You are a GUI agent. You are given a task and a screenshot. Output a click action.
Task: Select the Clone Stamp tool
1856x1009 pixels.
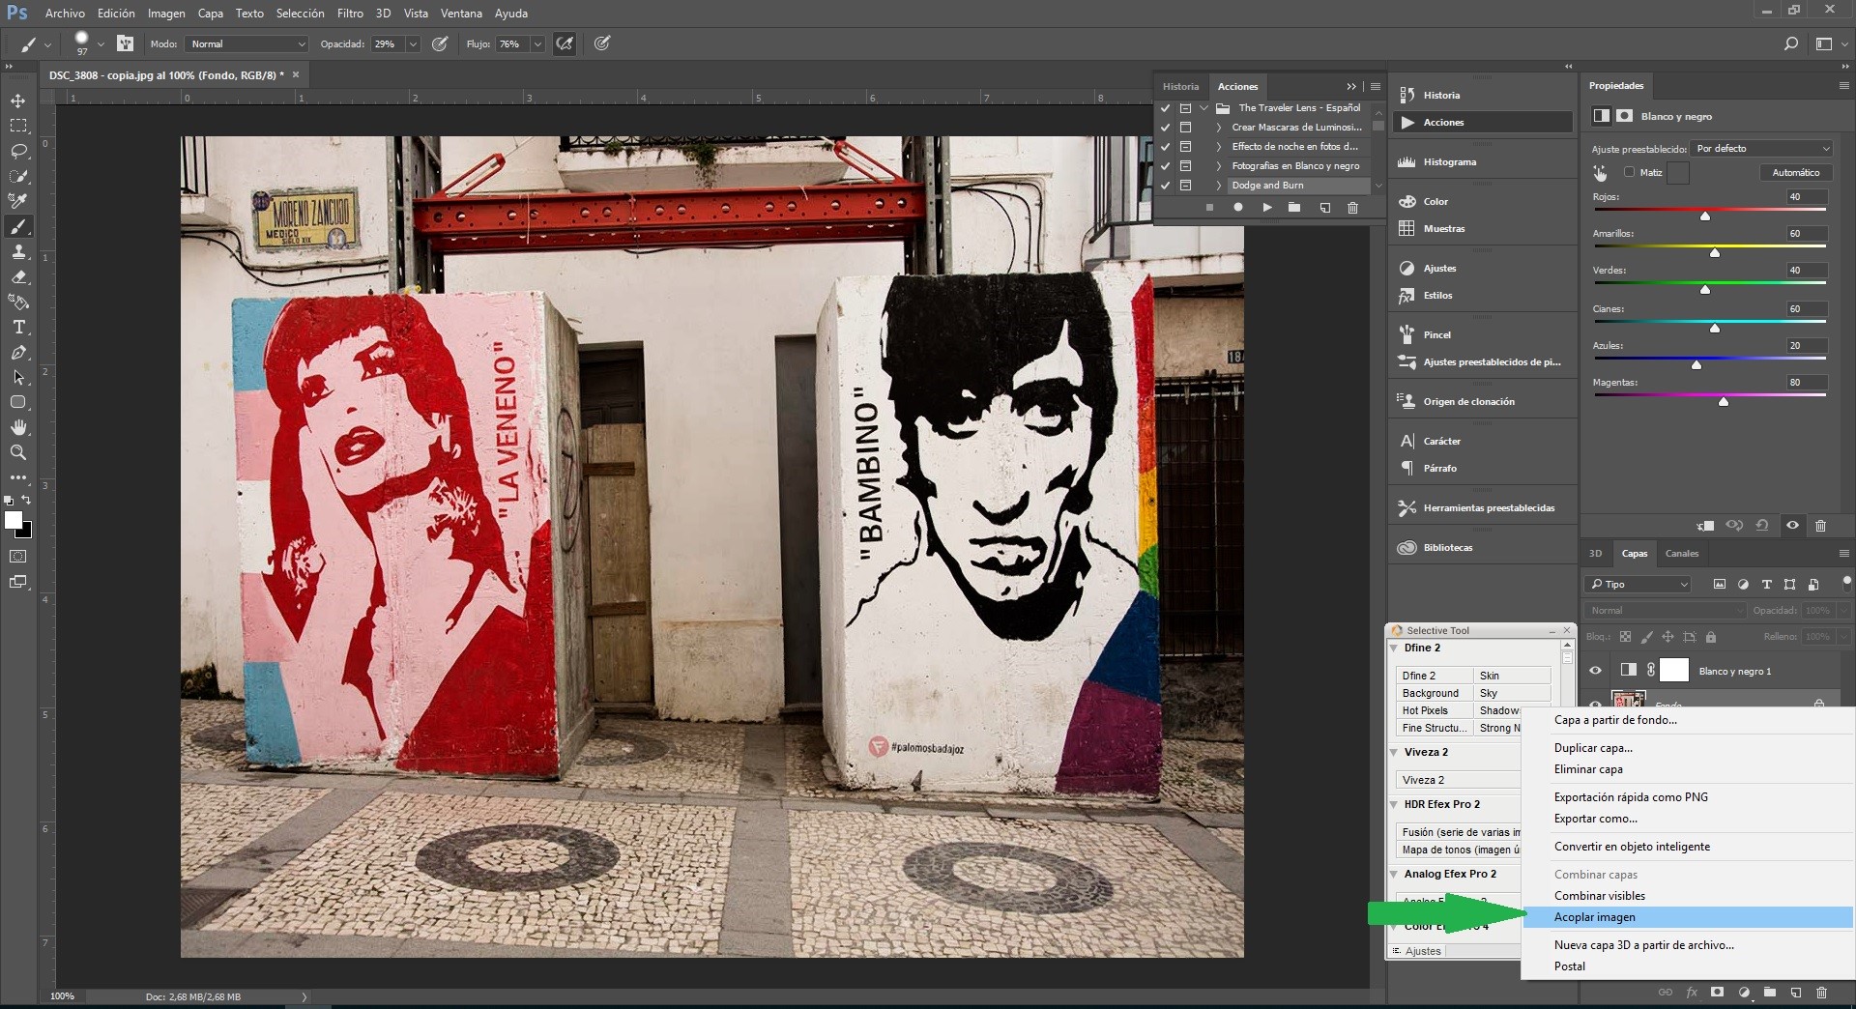coord(18,251)
